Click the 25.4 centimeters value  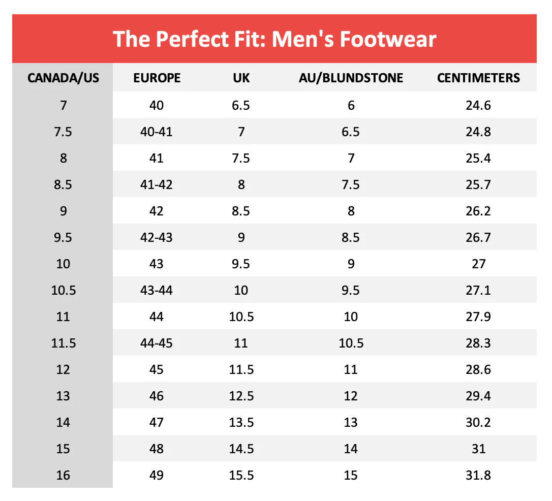478,159
